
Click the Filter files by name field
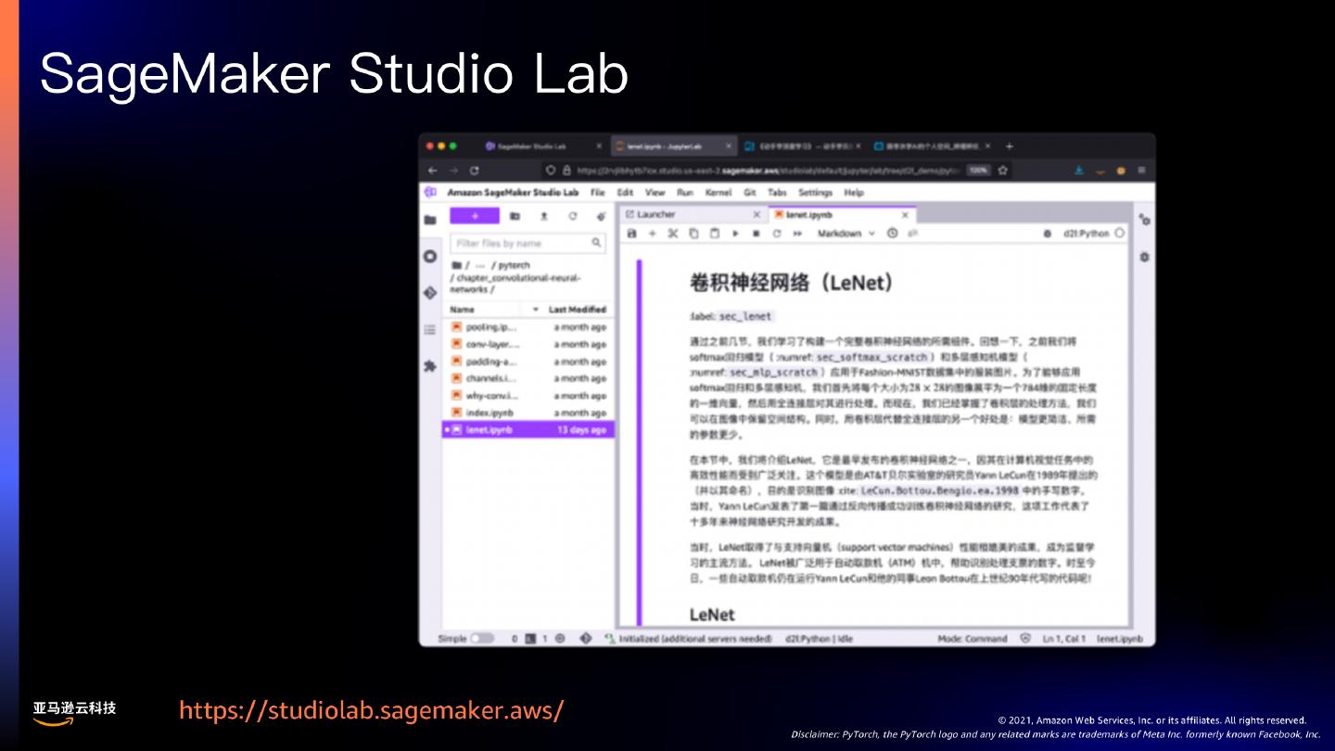coord(528,243)
